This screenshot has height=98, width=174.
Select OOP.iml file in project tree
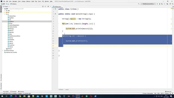[9, 49]
